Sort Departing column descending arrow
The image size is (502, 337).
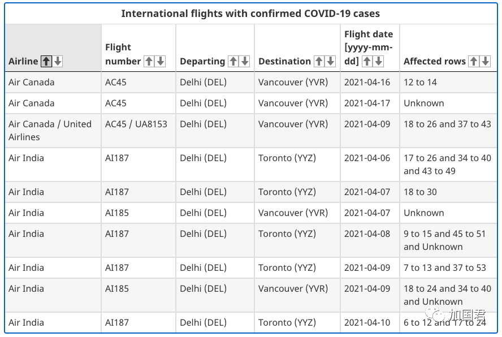coord(245,61)
